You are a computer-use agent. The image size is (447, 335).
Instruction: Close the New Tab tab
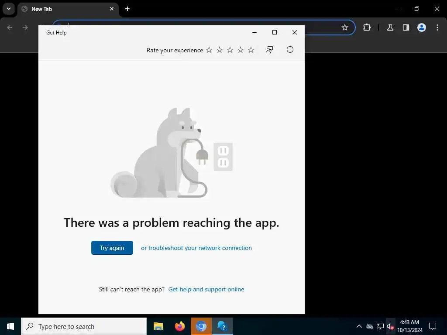click(112, 9)
